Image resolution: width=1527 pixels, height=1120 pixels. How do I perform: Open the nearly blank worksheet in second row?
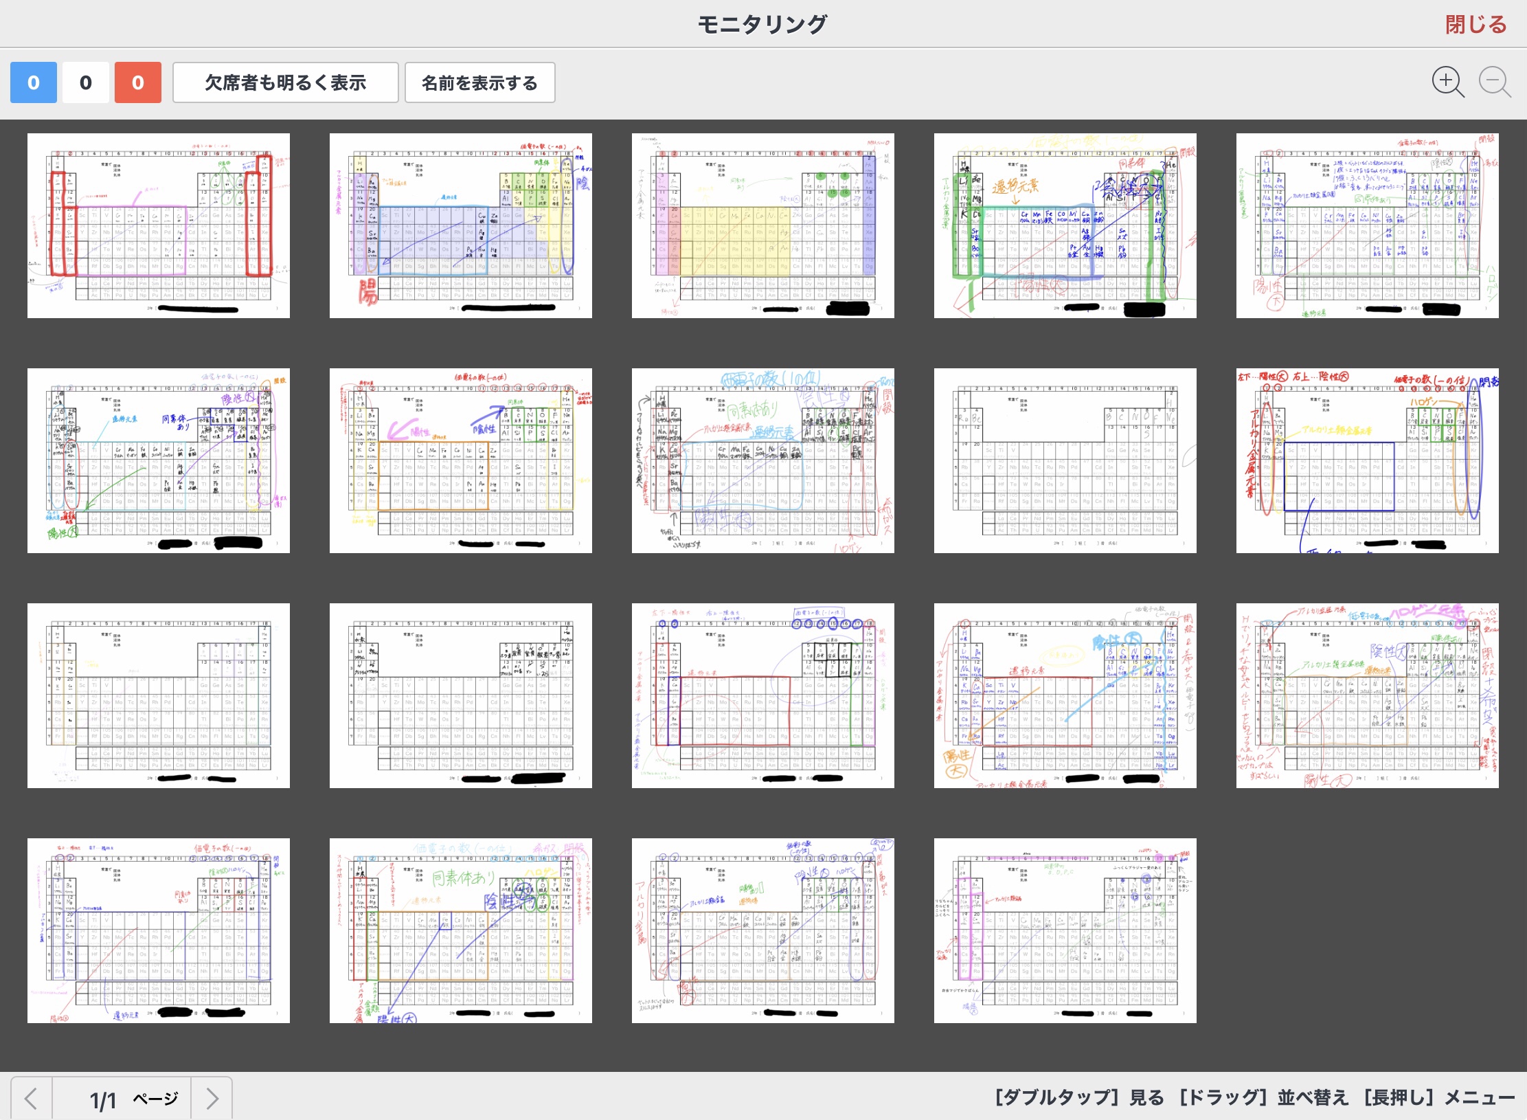(x=1065, y=460)
